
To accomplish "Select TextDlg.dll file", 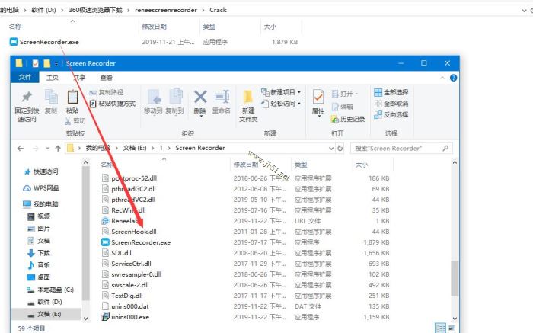I will click(123, 296).
